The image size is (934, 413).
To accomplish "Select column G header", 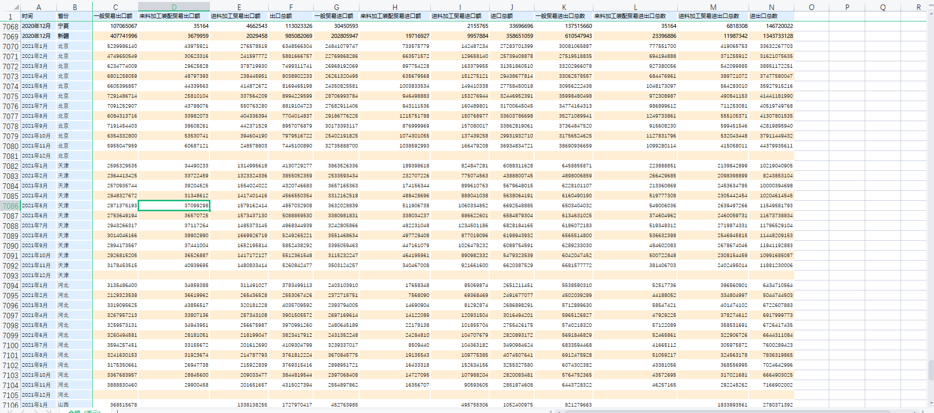I will tap(336, 7).
